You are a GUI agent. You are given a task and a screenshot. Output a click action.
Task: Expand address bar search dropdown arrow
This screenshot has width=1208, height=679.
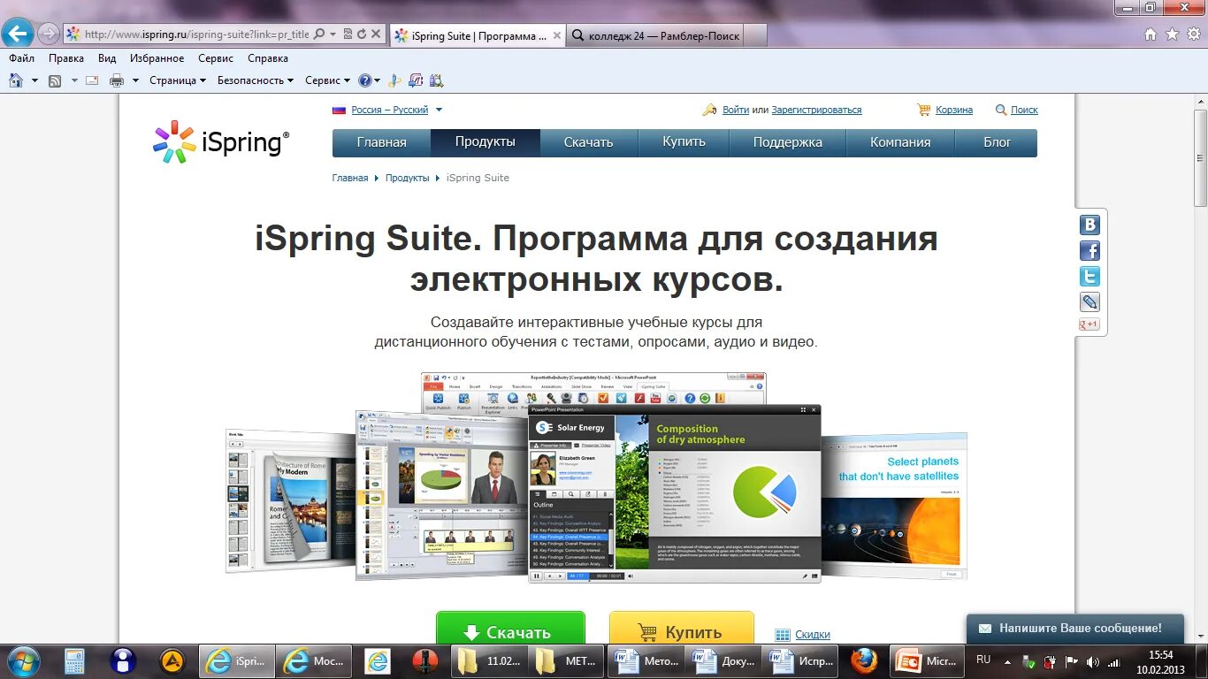[333, 34]
